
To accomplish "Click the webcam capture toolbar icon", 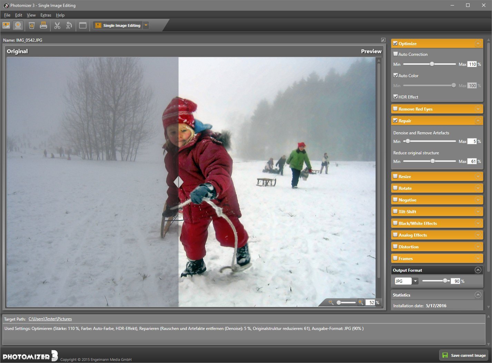I will [x=18, y=25].
